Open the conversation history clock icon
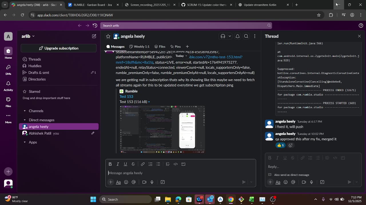The width and height of the screenshot is (366, 205). tap(95, 26)
